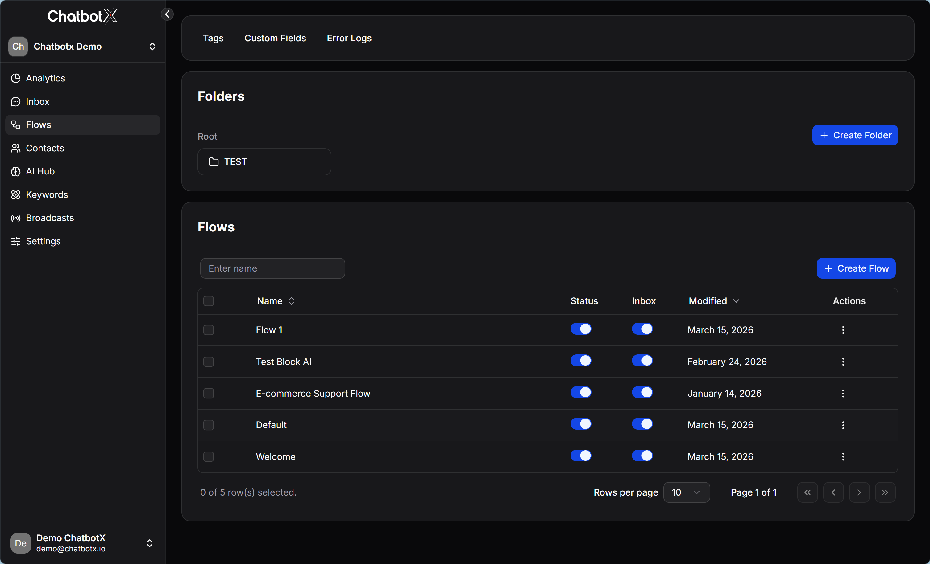The height and width of the screenshot is (564, 930).
Task: Open actions menu for Flow 1 row
Action: click(843, 330)
